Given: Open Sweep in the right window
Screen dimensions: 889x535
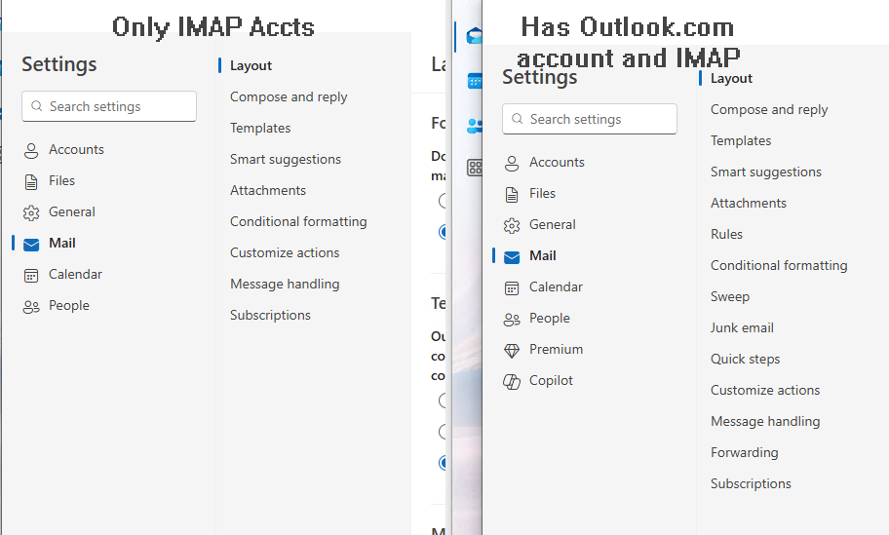Looking at the screenshot, I should [730, 296].
